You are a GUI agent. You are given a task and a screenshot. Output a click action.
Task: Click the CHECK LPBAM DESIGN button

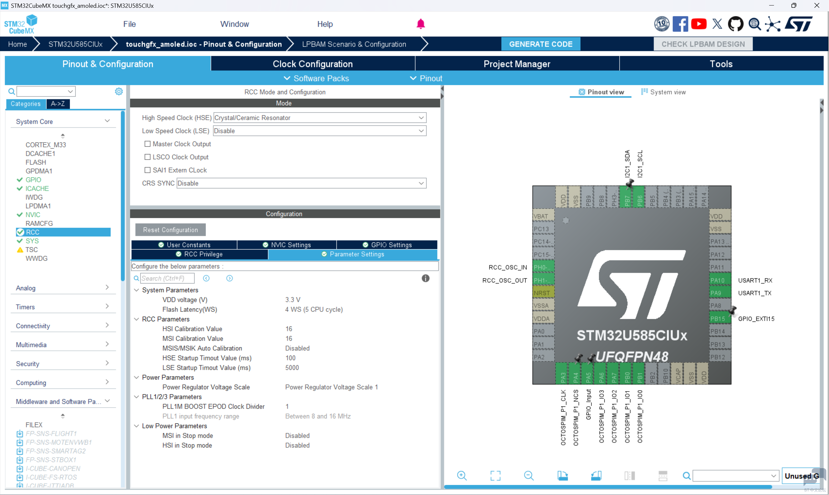pos(703,44)
